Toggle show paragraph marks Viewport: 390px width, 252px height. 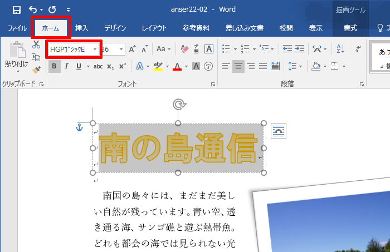click(x=358, y=49)
